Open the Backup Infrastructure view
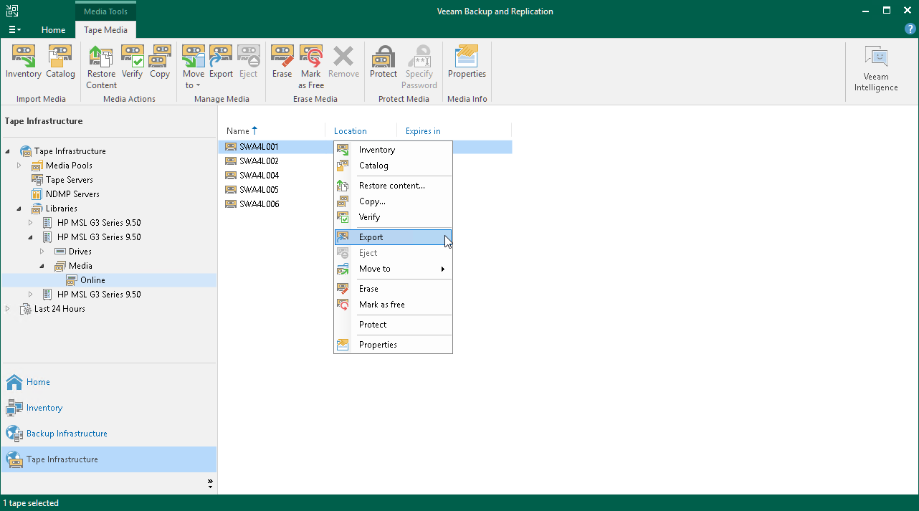919x511 pixels. (109, 434)
